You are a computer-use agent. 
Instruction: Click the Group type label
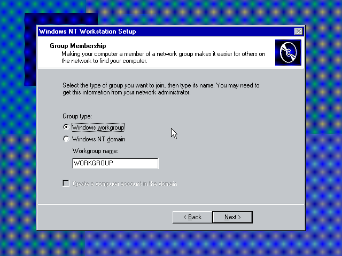tap(77, 116)
